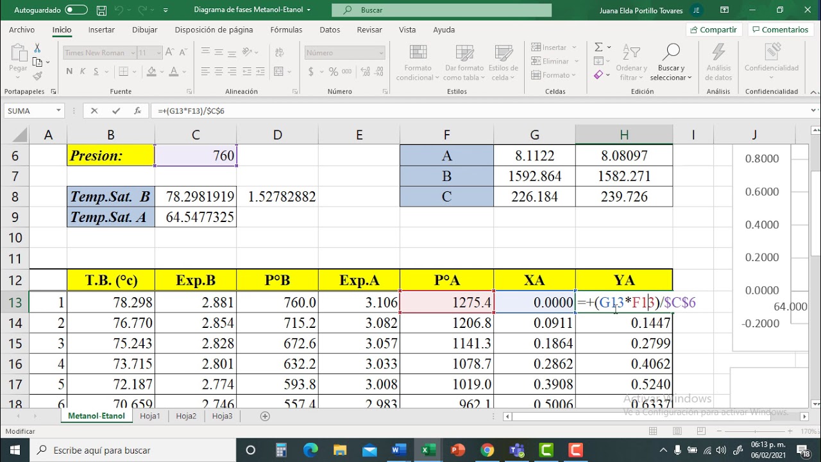Click the Save disk icon in title bar

(x=102, y=10)
